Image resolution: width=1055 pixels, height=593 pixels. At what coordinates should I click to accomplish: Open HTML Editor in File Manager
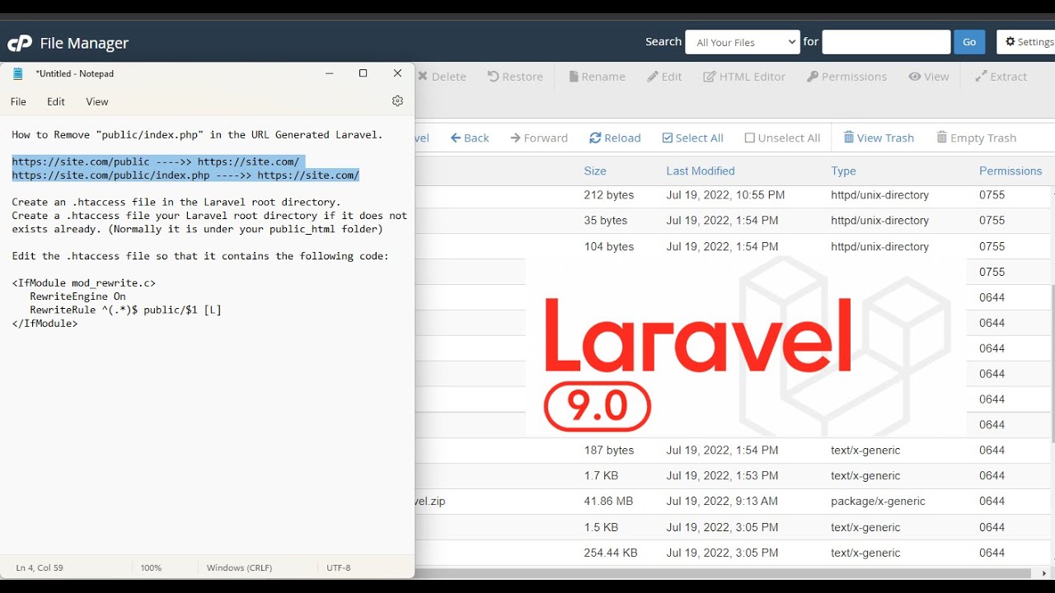click(744, 77)
